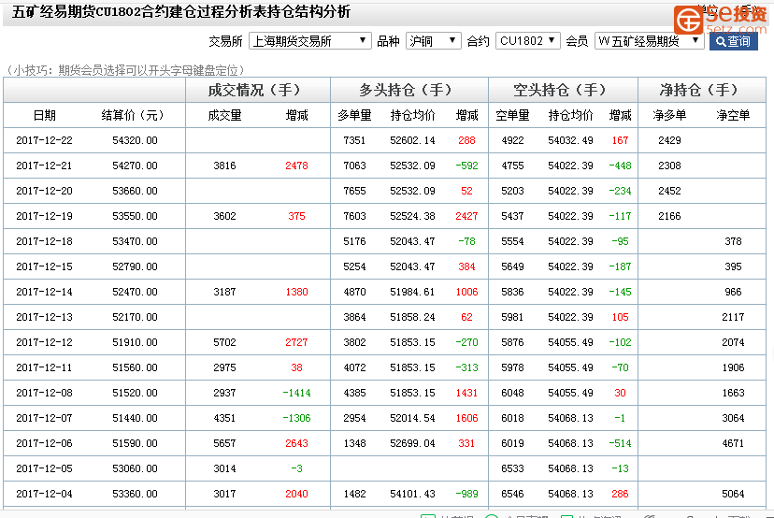Click the short position value 4922
The image size is (774, 518).
[x=512, y=141]
